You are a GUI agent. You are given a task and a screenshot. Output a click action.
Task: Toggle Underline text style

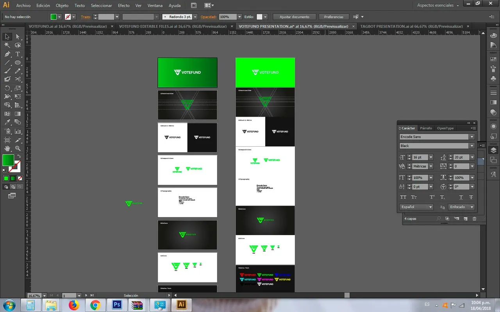pos(461,197)
